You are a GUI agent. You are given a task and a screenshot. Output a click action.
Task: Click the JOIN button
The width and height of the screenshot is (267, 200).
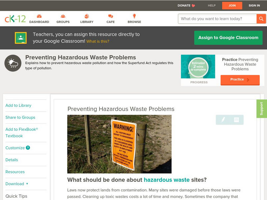pyautogui.click(x=232, y=5)
